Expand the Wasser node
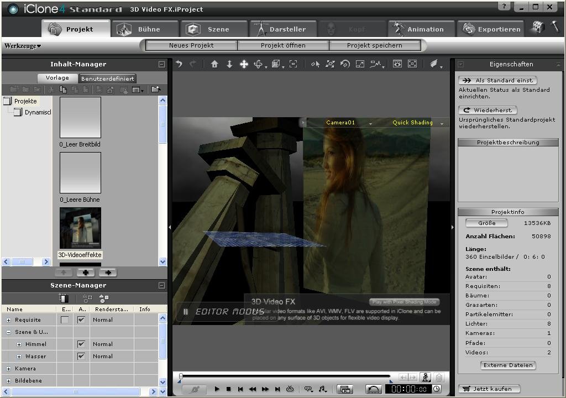Viewport: 566px width, 398px height. (19, 357)
